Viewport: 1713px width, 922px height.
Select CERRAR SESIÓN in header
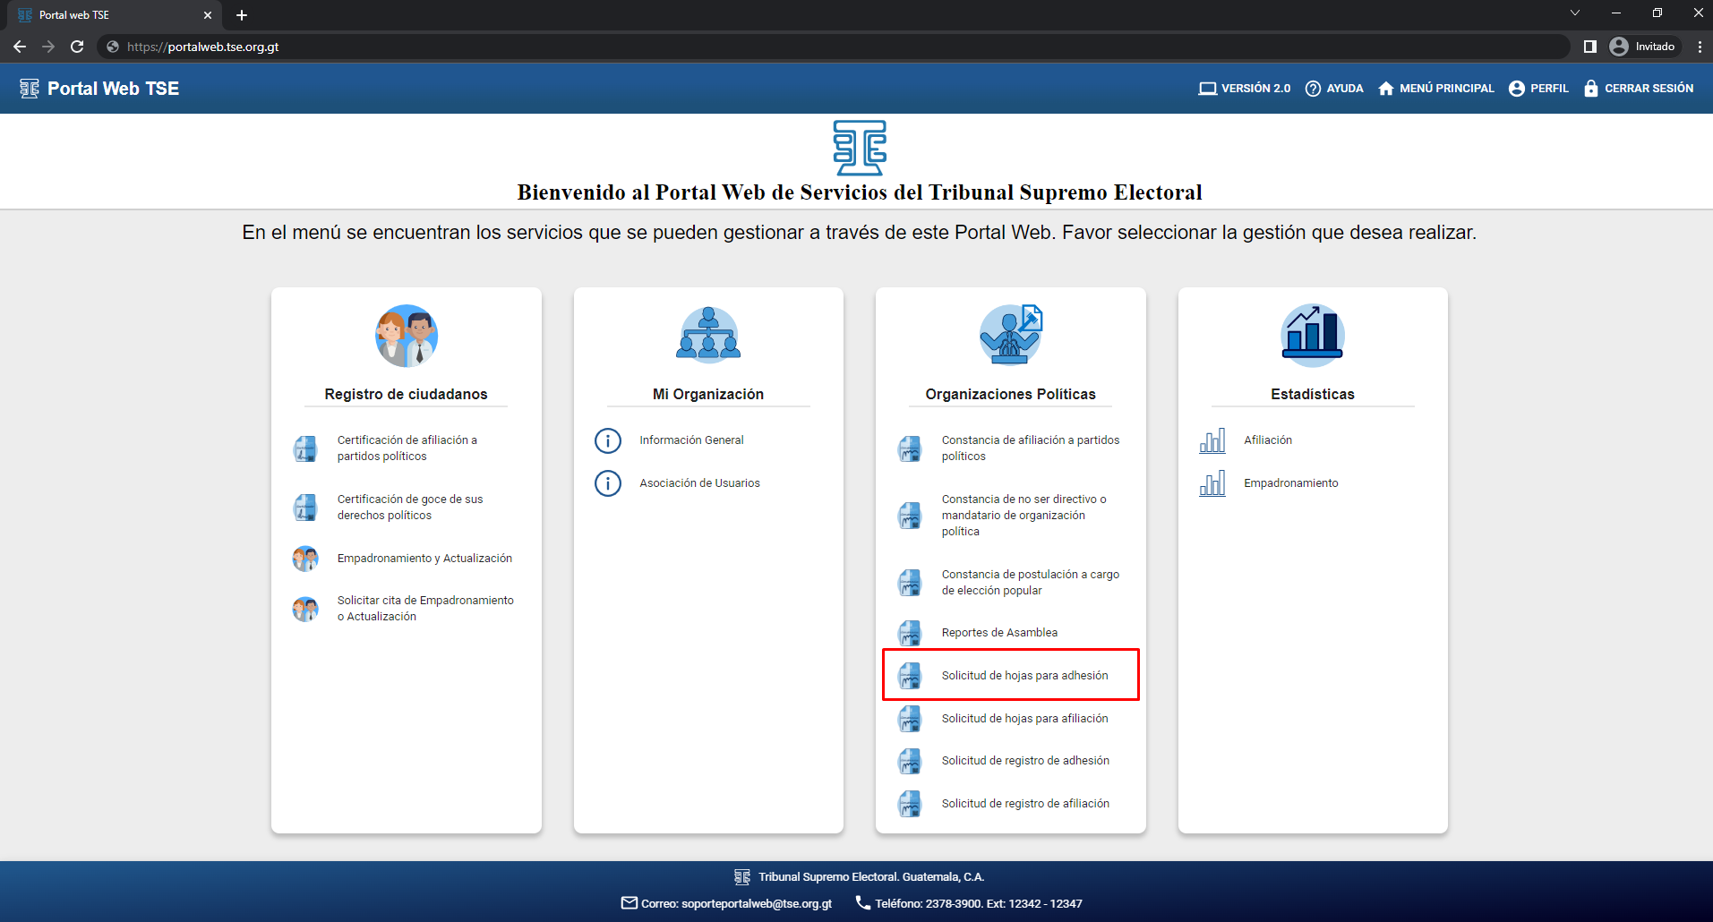pos(1639,89)
